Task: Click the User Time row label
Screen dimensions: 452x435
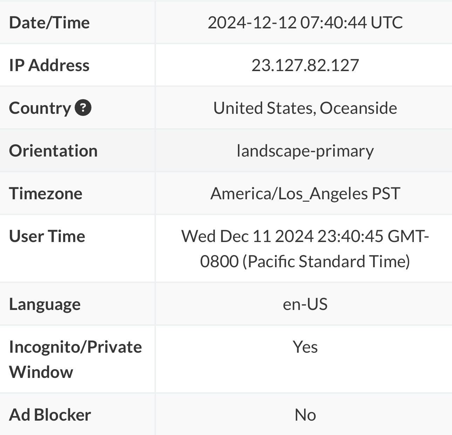Action: pos(47,236)
